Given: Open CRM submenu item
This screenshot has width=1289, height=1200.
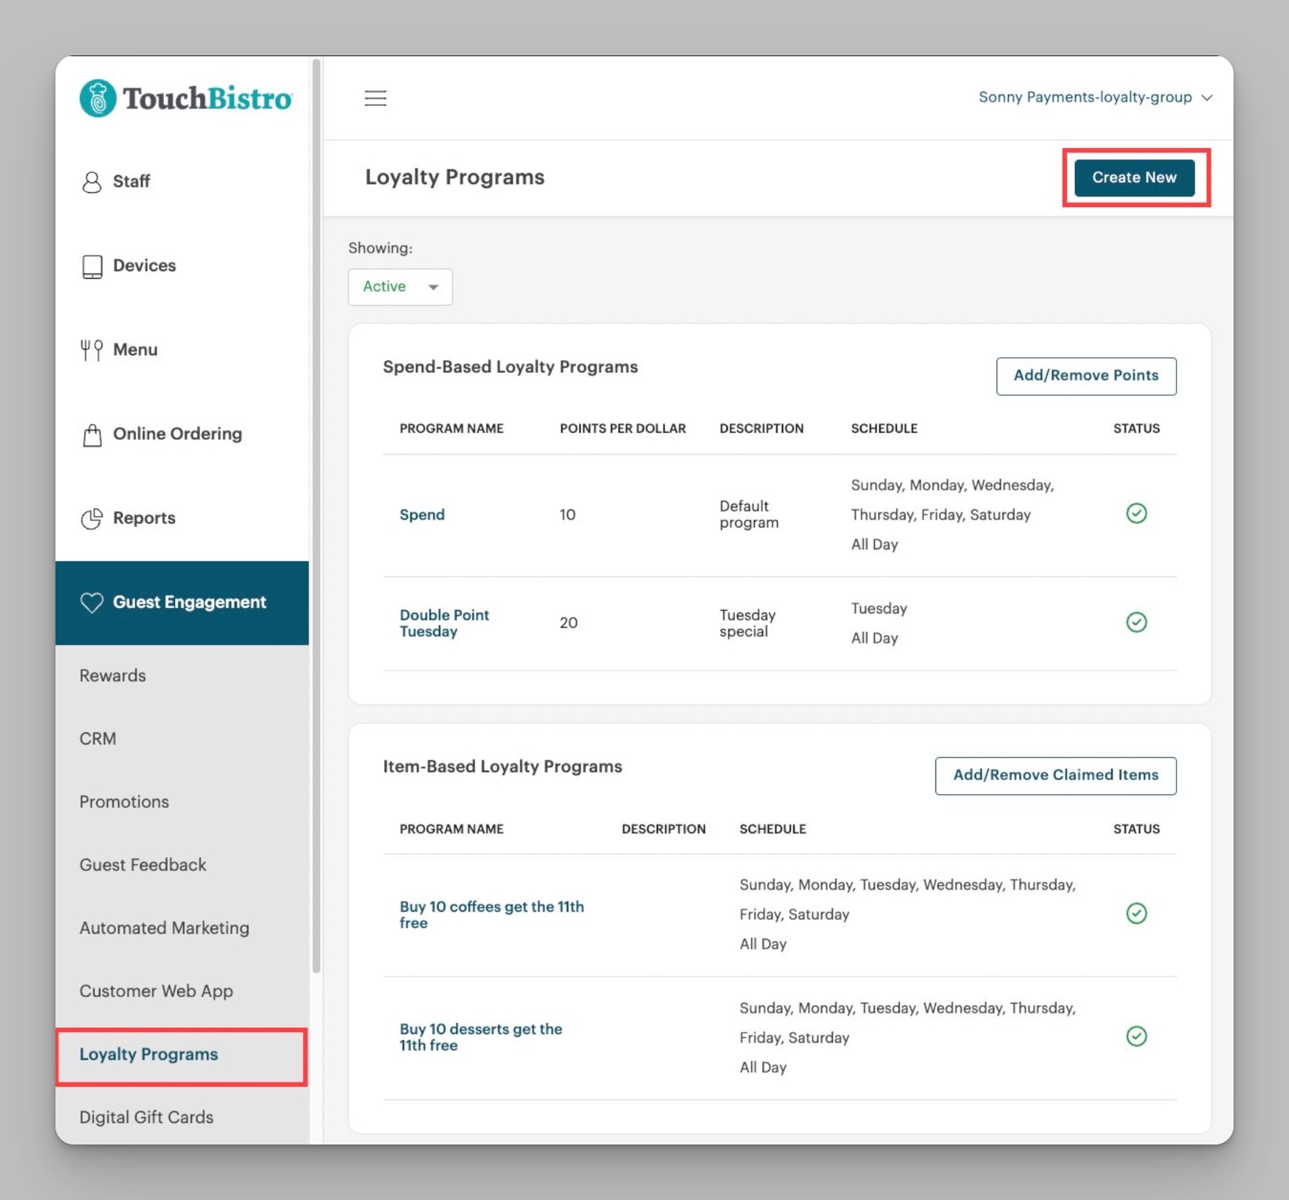Looking at the screenshot, I should click(182, 739).
